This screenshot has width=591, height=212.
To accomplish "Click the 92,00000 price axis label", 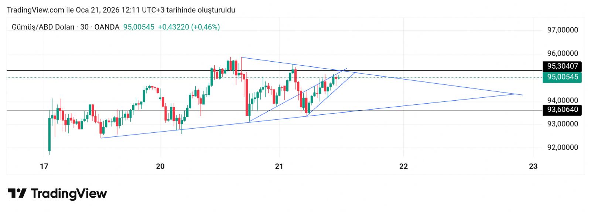I will [x=563, y=147].
